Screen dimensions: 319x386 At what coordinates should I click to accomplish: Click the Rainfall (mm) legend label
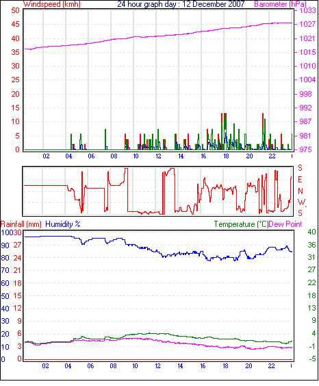coord(21,224)
